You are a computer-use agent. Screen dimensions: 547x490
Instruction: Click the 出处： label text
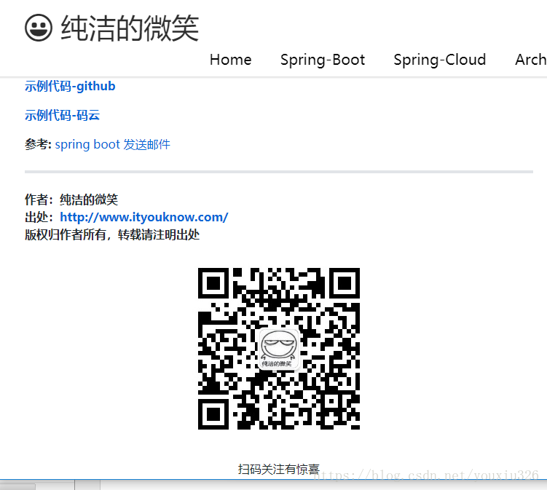point(39,217)
